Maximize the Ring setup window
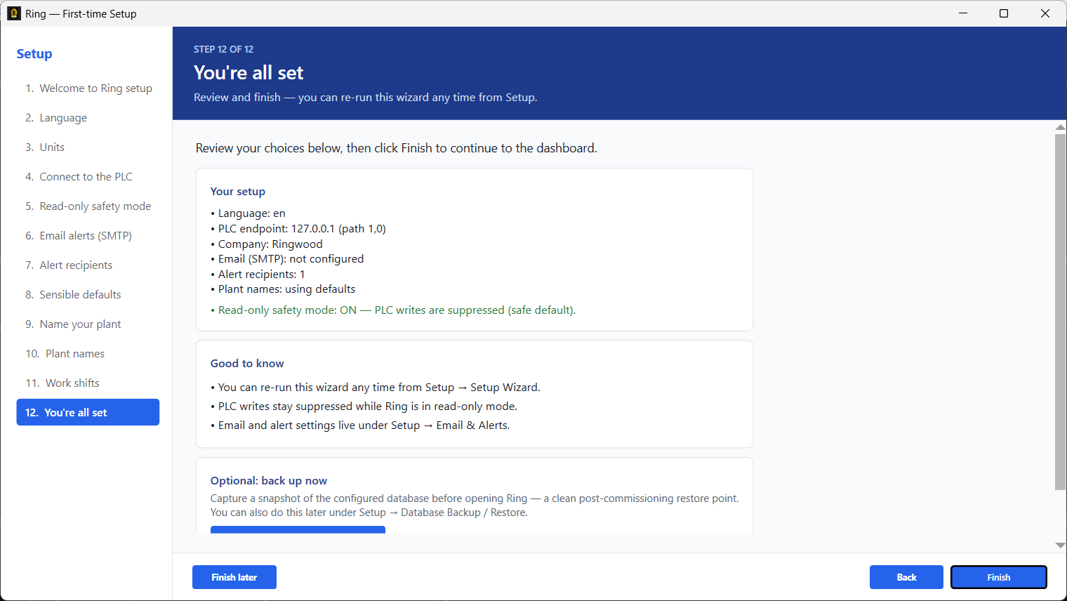The width and height of the screenshot is (1067, 601). [x=1004, y=13]
